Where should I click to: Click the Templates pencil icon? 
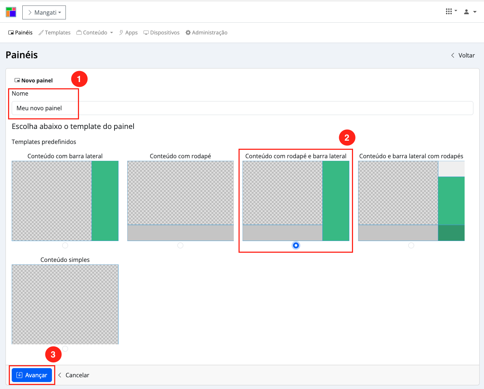(41, 33)
